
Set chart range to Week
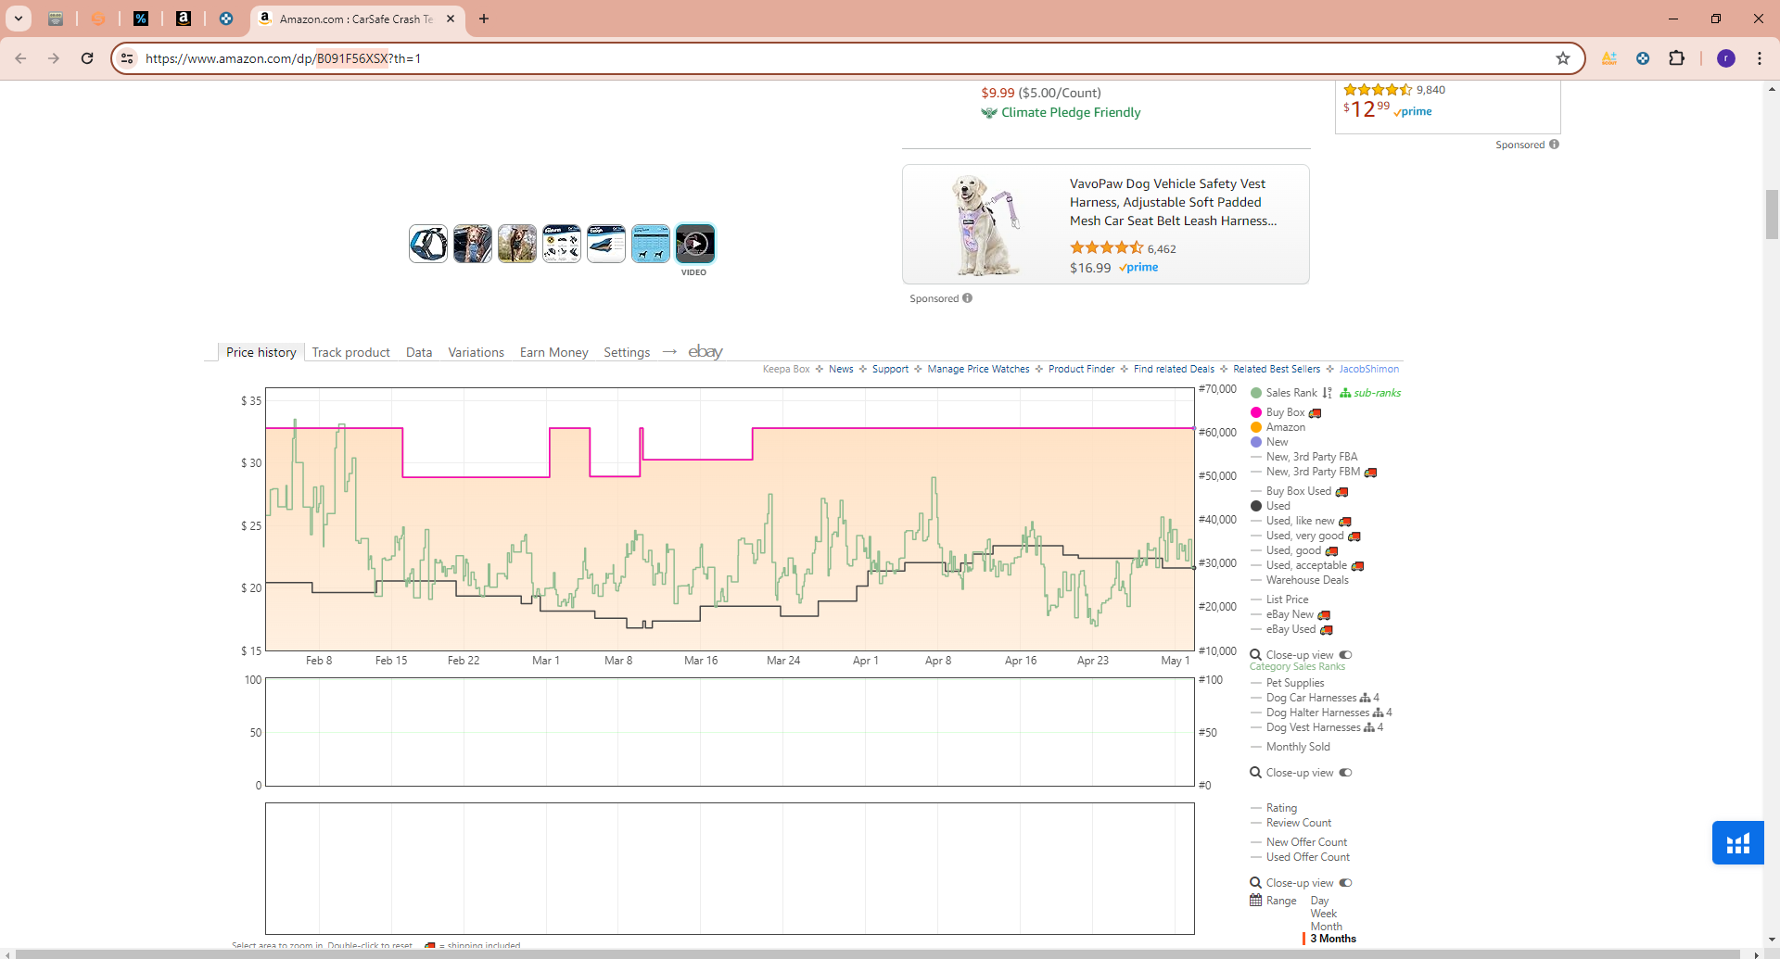click(1323, 914)
